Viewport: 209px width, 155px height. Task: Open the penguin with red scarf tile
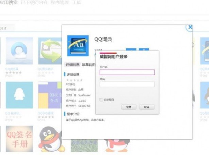coord(51,139)
